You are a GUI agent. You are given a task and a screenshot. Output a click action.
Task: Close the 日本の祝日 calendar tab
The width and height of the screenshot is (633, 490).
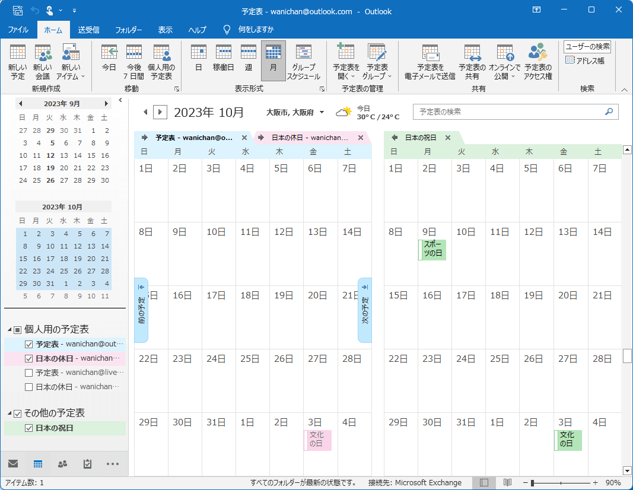(448, 138)
